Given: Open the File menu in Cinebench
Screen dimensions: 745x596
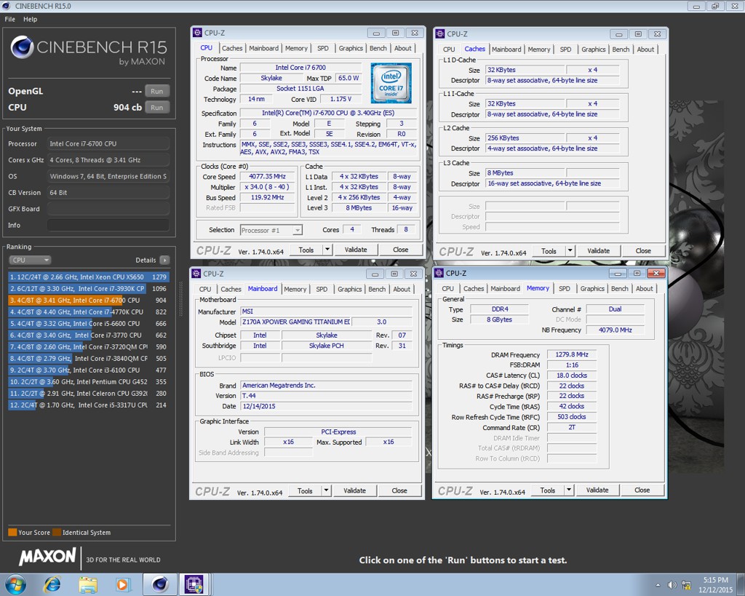Looking at the screenshot, I should tap(10, 19).
